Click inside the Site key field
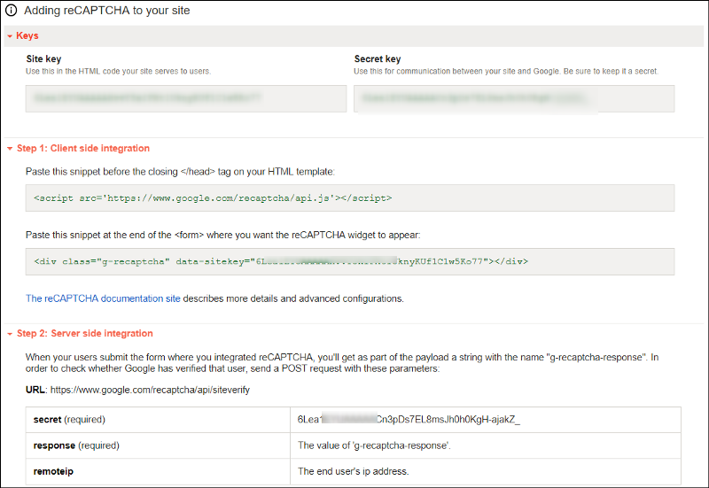709x488 pixels. click(x=186, y=98)
